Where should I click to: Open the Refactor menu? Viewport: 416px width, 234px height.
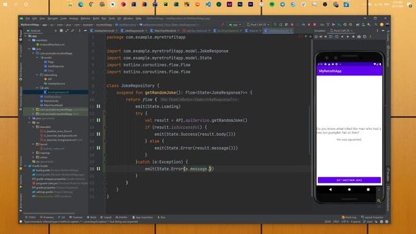85,19
